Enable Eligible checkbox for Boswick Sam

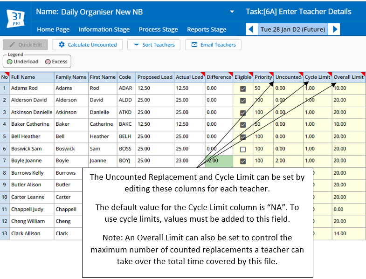coord(243,150)
